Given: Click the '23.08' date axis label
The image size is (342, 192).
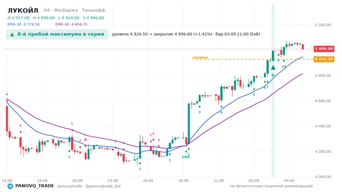Looking at the screenshot, I should click(113, 181).
